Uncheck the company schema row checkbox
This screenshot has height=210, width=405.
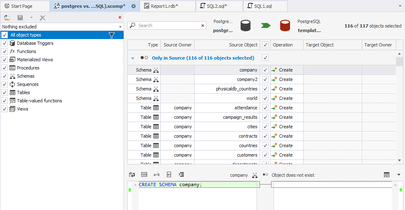[265, 70]
